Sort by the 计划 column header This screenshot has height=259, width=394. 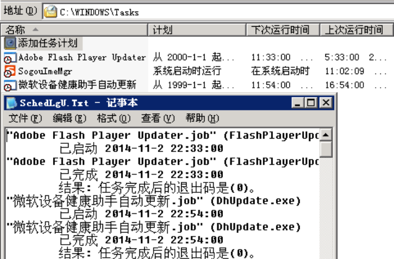197,30
